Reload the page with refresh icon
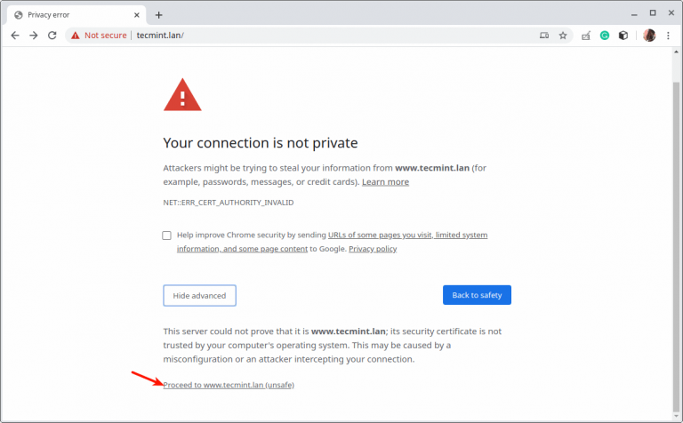Image resolution: width=683 pixels, height=423 pixels. (52, 36)
